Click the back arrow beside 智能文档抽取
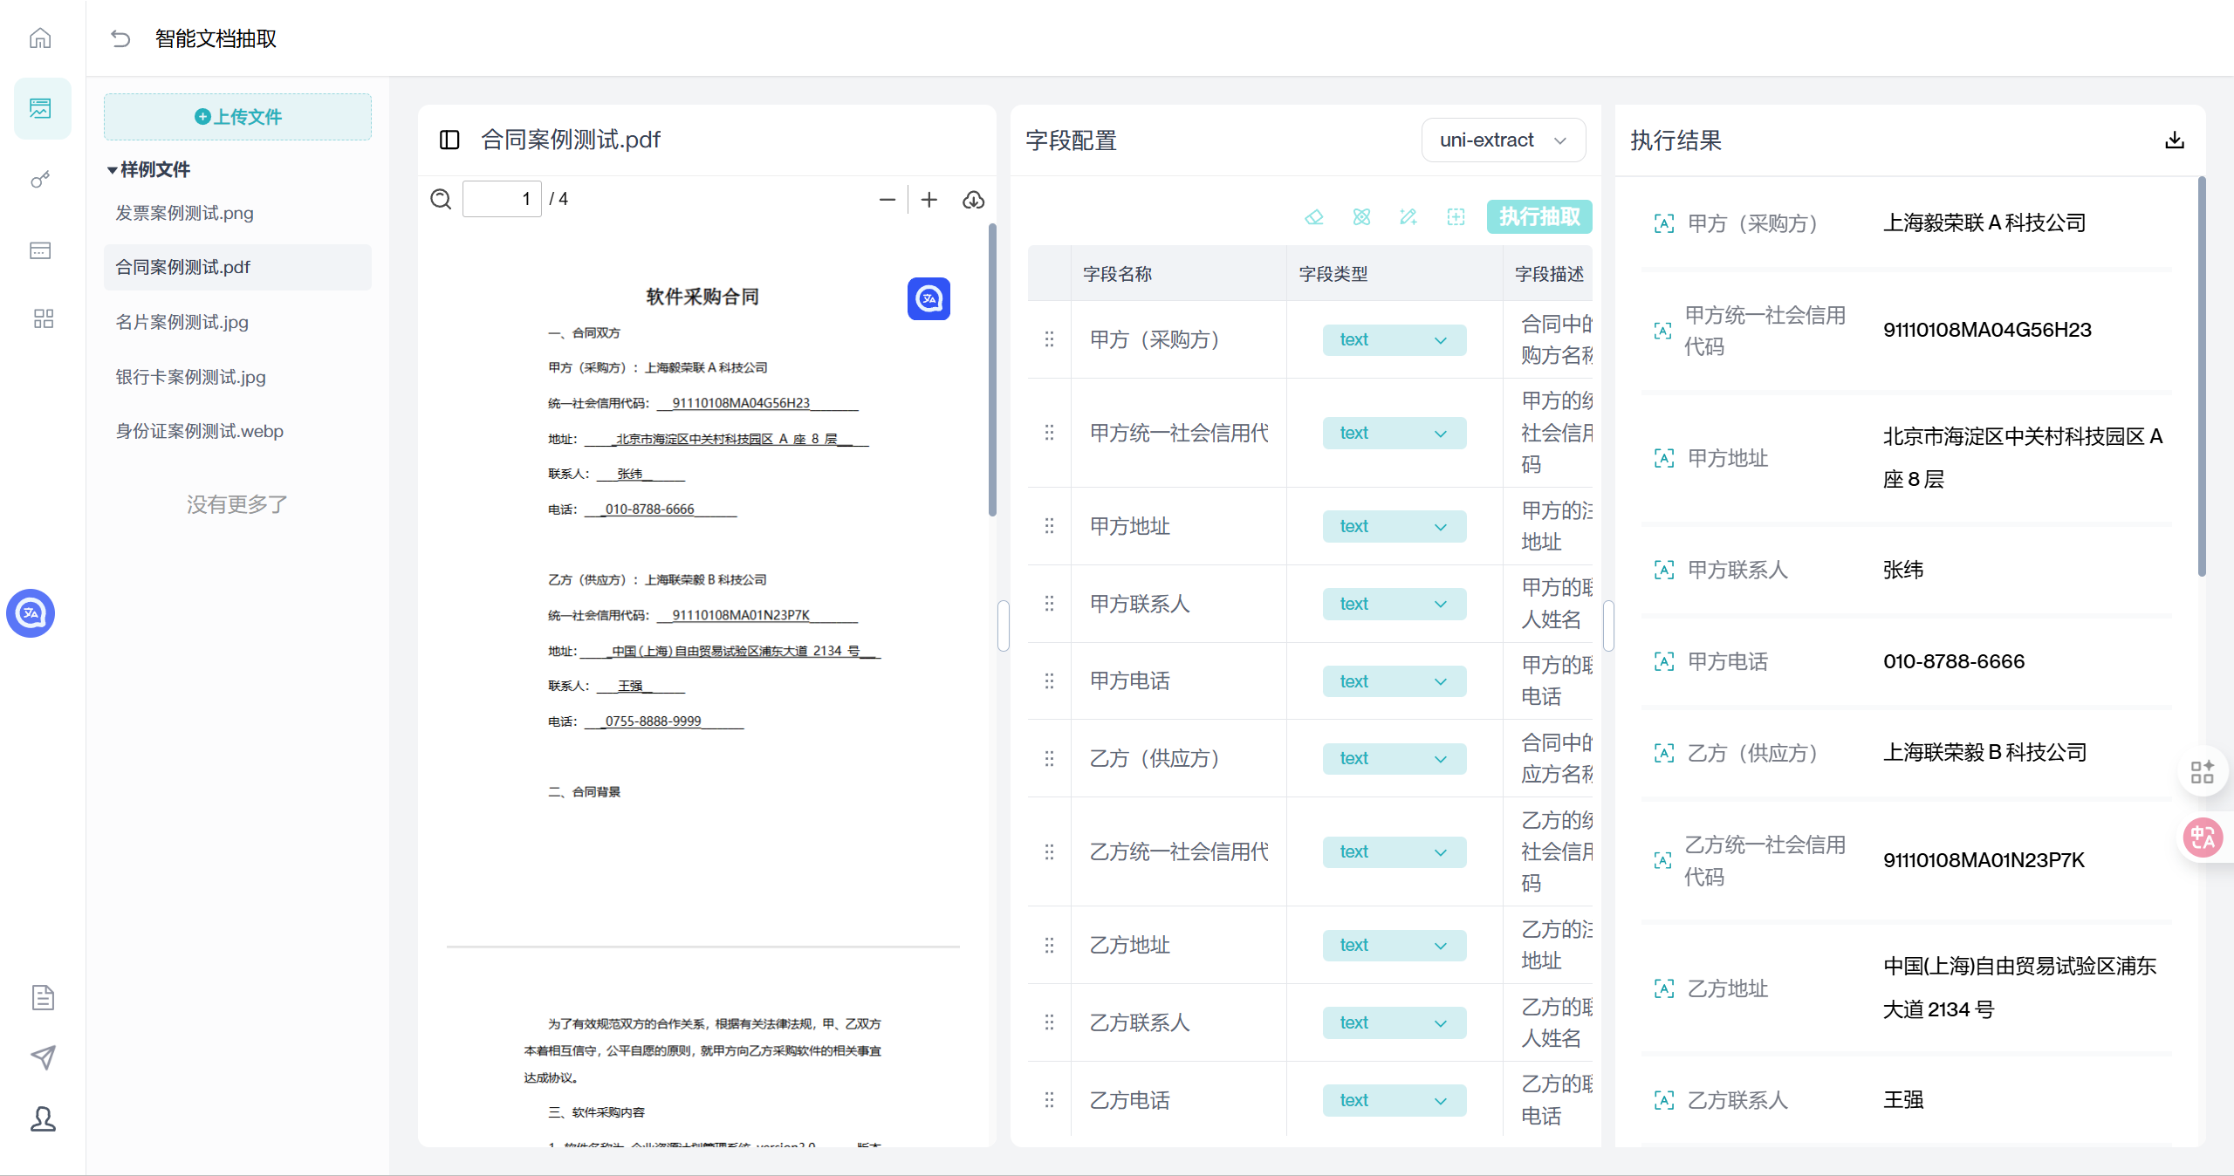The height and width of the screenshot is (1176, 2234). [x=120, y=38]
